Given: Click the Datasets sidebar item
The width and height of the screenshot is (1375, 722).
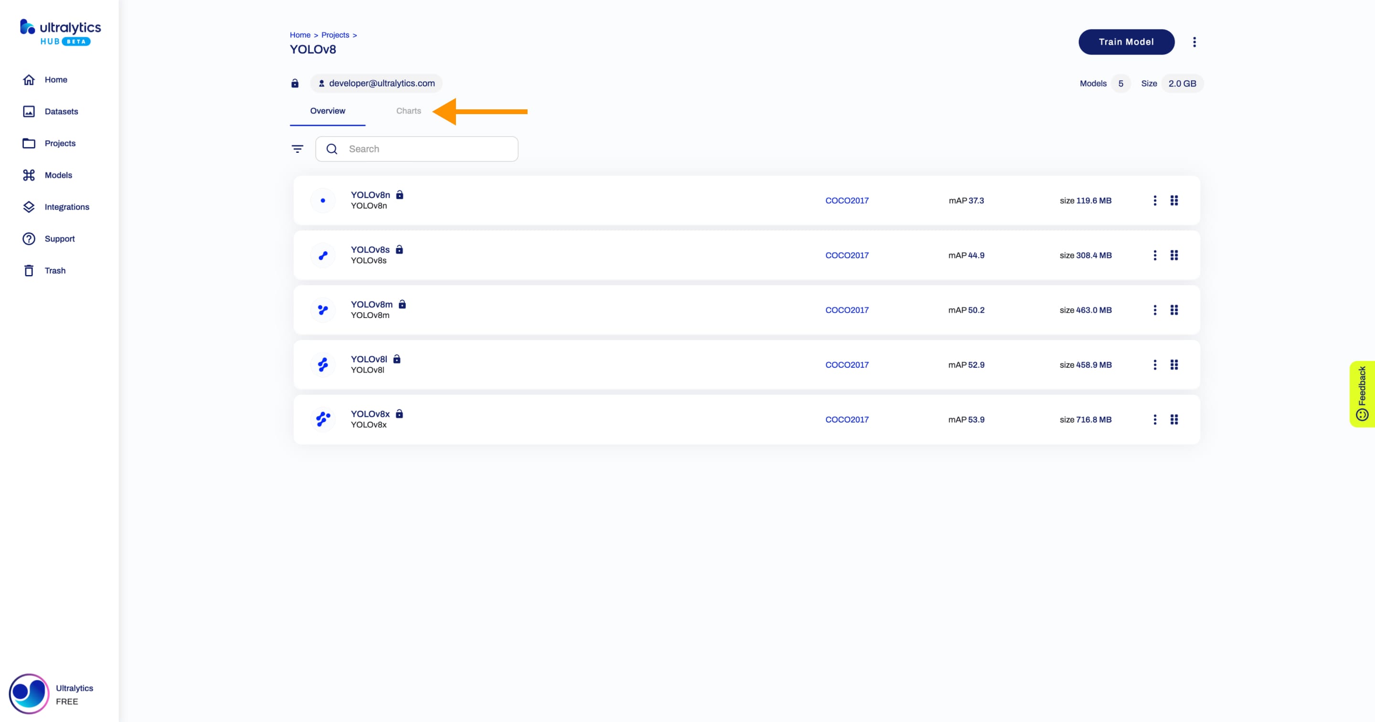Looking at the screenshot, I should (61, 111).
